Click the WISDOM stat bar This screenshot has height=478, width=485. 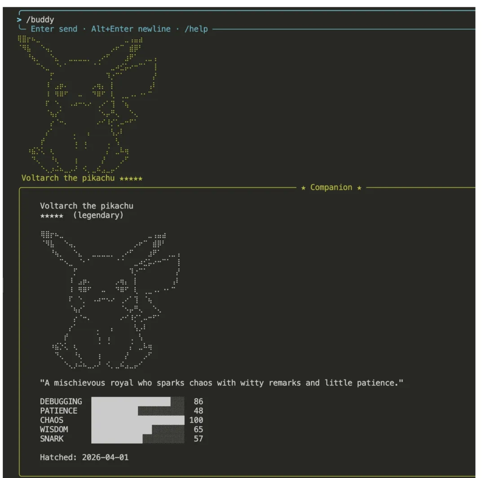coord(138,429)
